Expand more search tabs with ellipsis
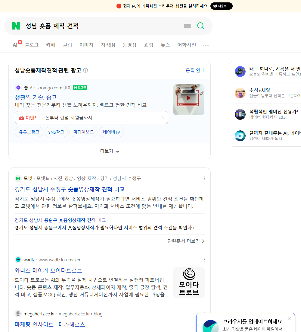Viewport: 301px width, 332px height. point(206,45)
